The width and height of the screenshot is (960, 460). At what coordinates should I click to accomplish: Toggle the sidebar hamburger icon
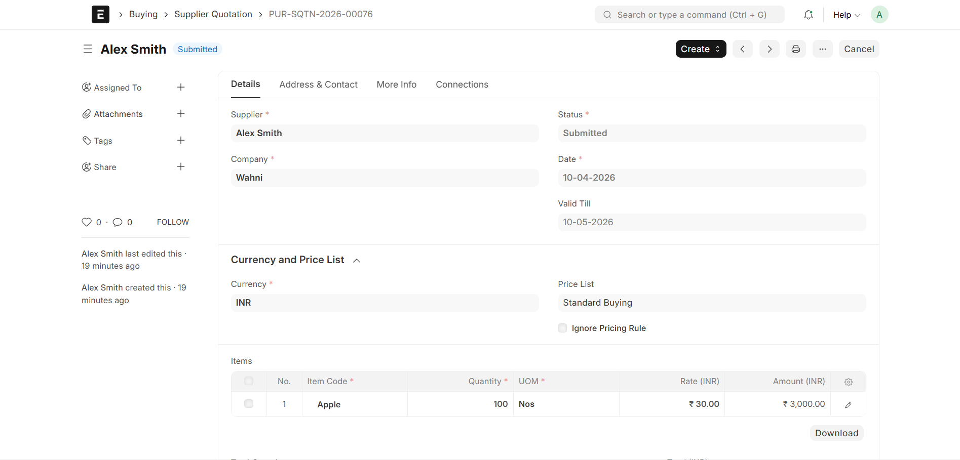(x=88, y=49)
